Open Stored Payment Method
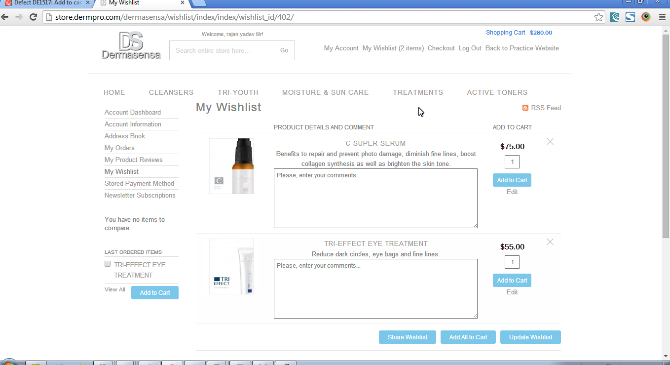The image size is (670, 365). (x=139, y=184)
